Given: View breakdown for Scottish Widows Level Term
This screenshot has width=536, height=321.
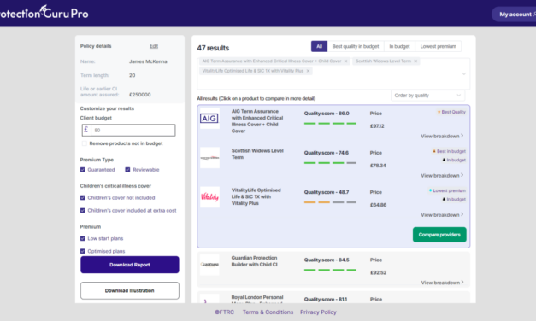Looking at the screenshot, I should click(x=442, y=175).
